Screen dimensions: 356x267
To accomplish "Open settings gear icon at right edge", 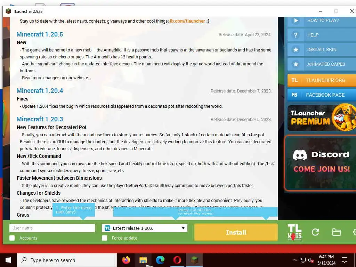I will pos(354,232).
